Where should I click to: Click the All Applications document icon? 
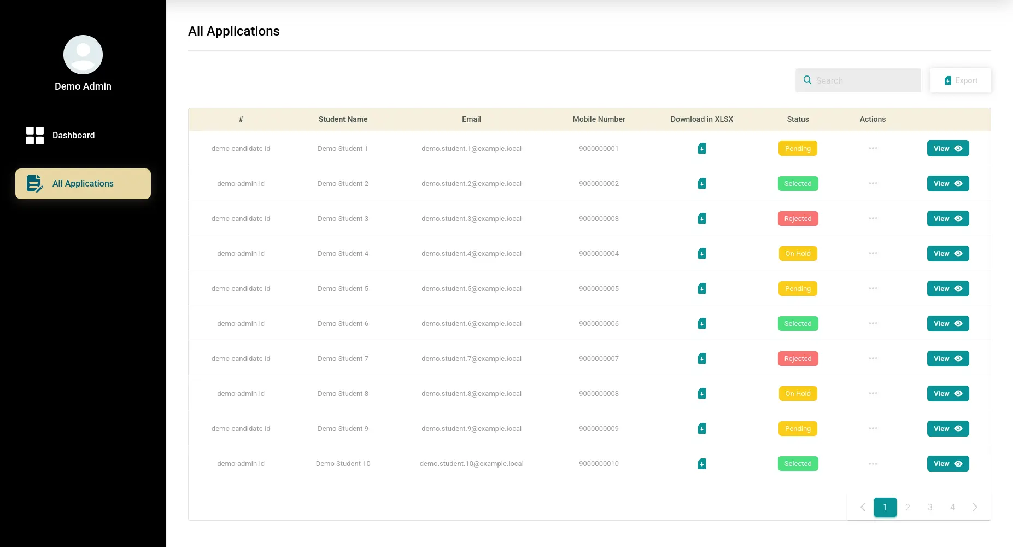(x=35, y=184)
